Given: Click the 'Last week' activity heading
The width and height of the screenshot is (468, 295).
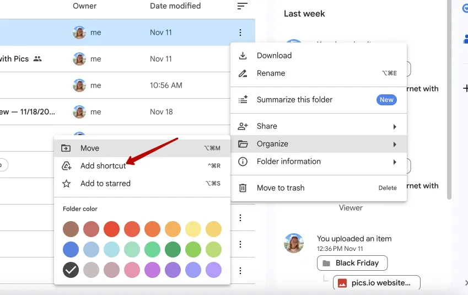Looking at the screenshot, I should 304,14.
